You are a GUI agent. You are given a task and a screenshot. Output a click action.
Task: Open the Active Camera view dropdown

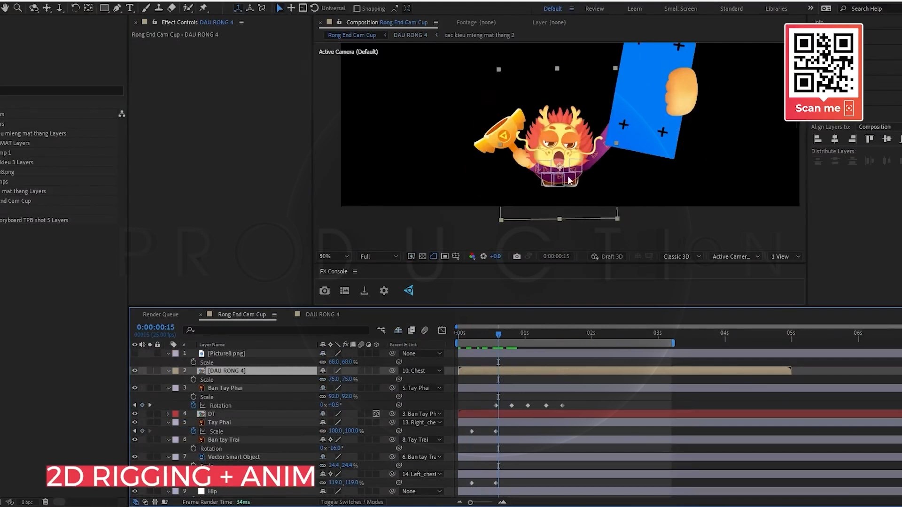tap(736, 256)
